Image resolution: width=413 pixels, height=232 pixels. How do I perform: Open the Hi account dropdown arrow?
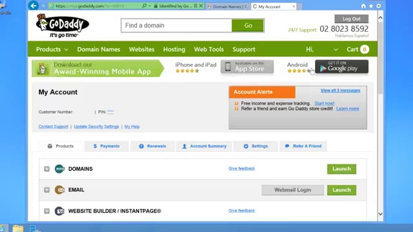(x=336, y=50)
